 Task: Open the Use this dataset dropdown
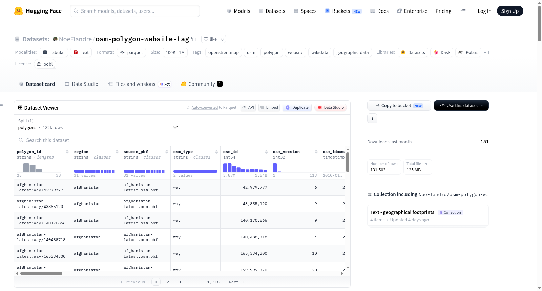461,105
